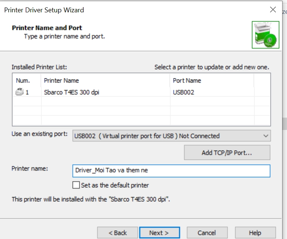The image size is (287, 239).
Task: Click the green printer driver wizard icon
Action: (x=265, y=35)
